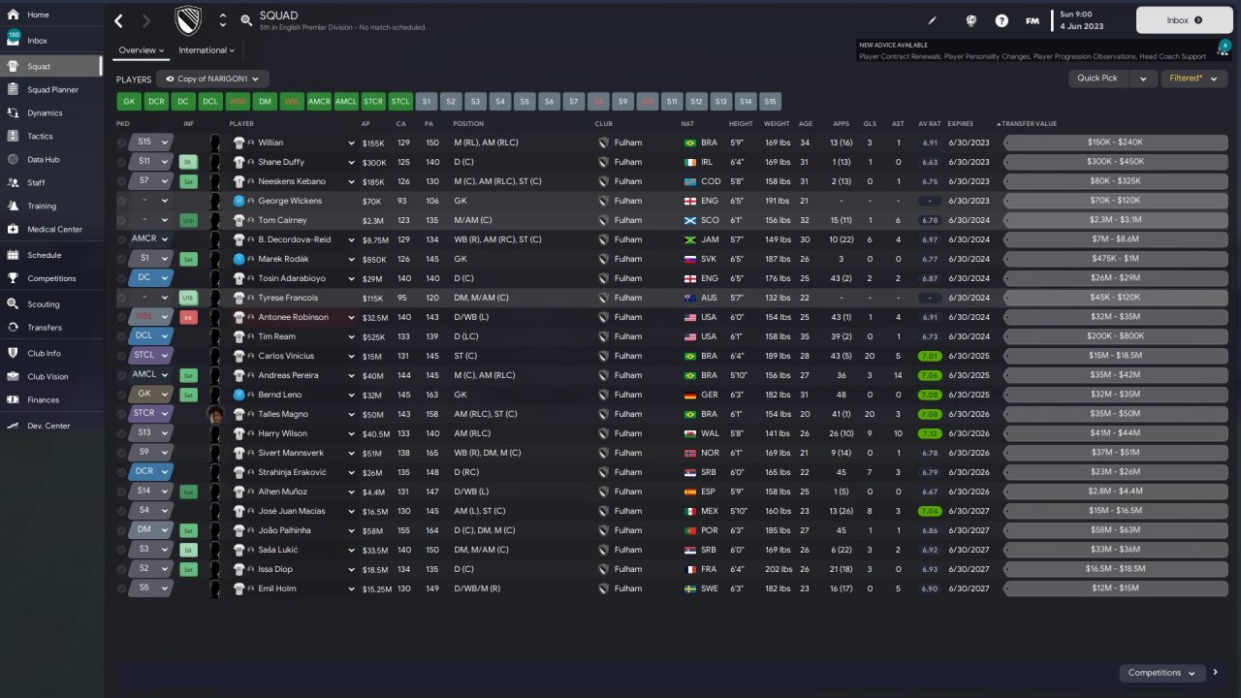Open the club switcher up/down chevrons
This screenshot has height=698, width=1241.
click(x=223, y=20)
